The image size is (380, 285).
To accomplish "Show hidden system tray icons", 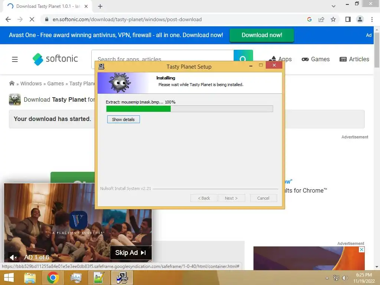I will click(x=327, y=278).
